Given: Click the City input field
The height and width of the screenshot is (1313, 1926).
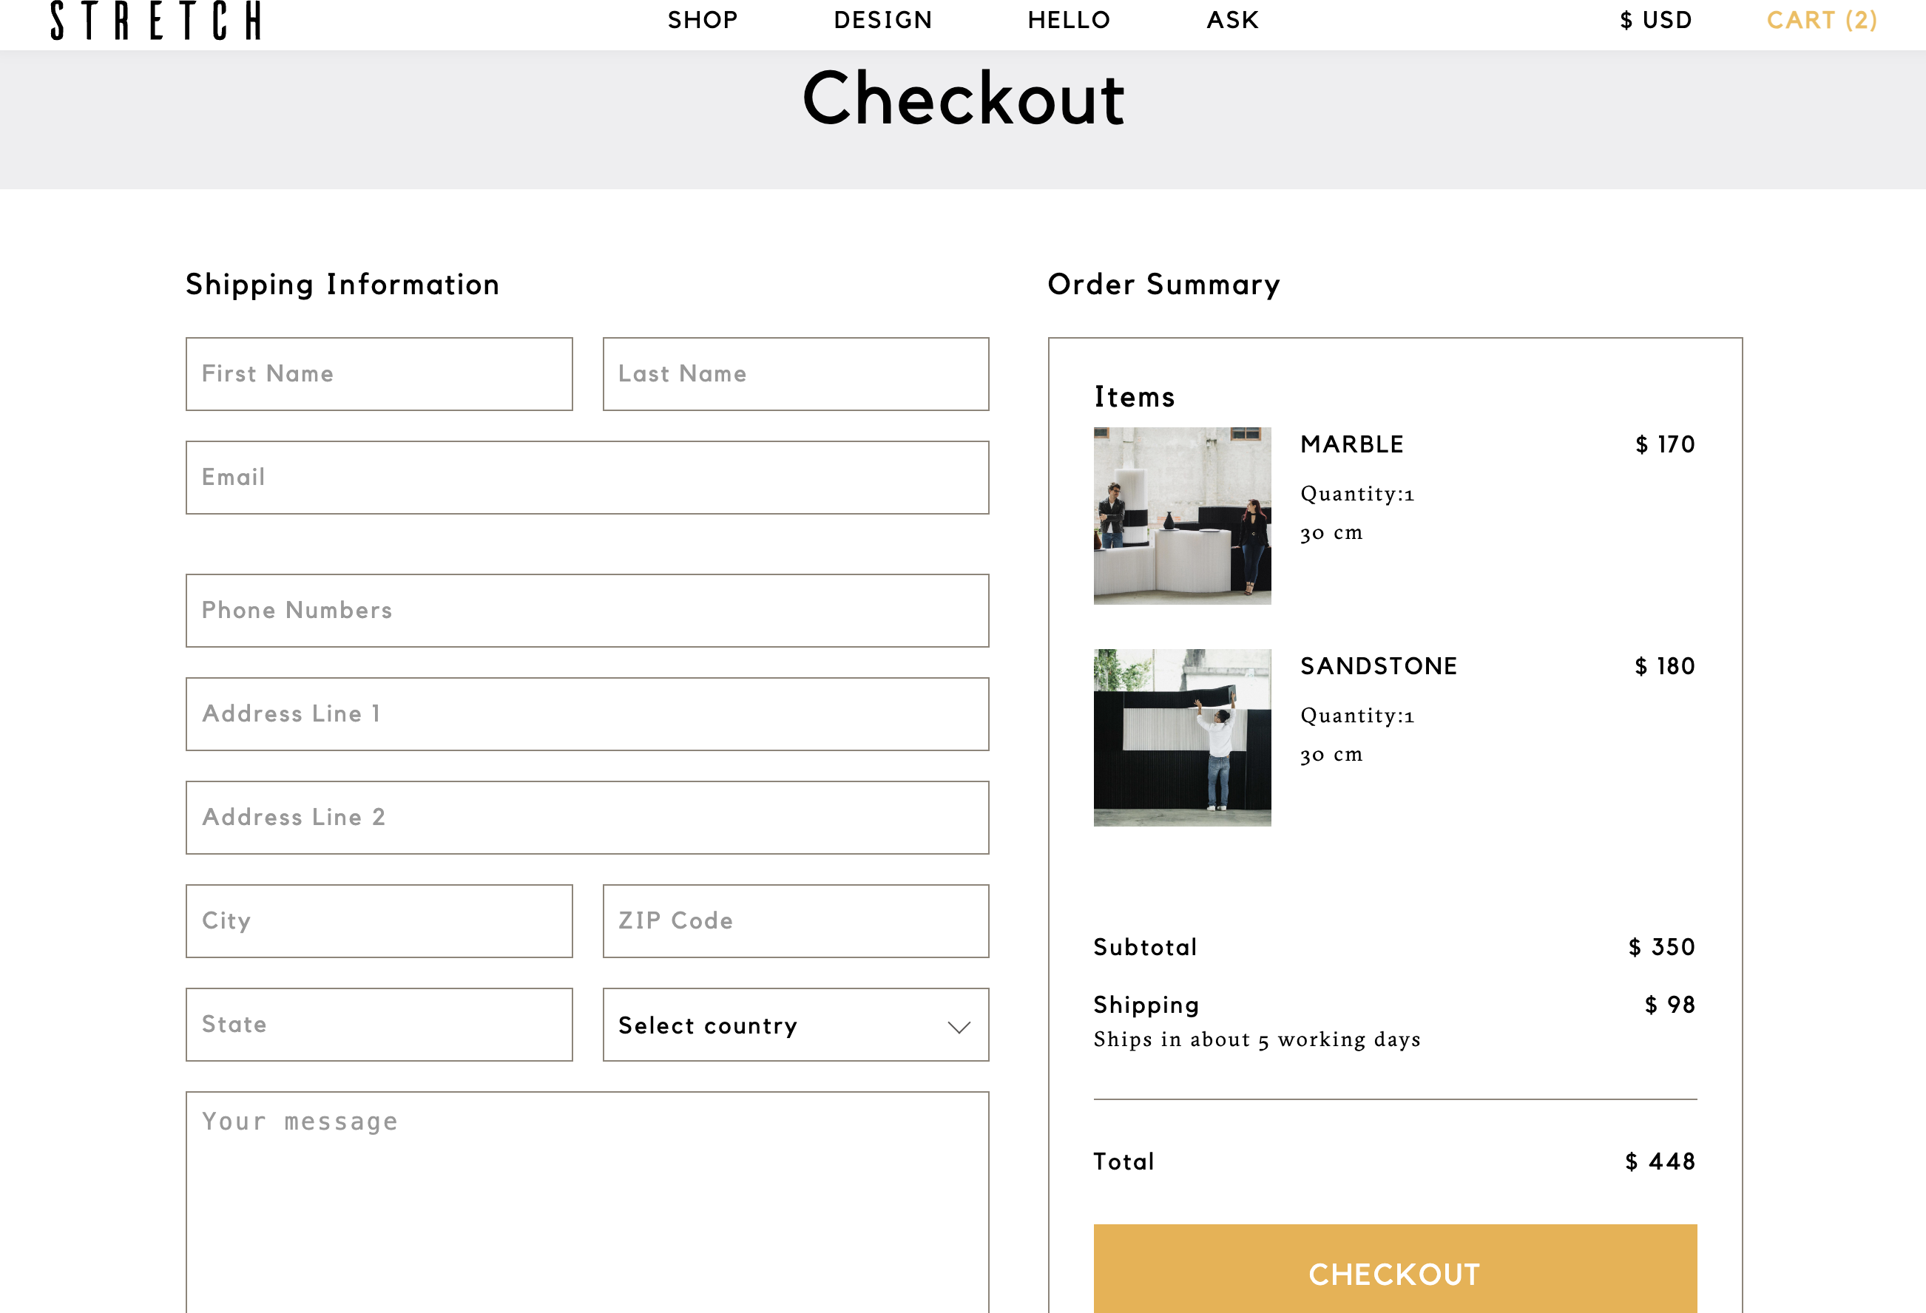Looking at the screenshot, I should click(379, 920).
